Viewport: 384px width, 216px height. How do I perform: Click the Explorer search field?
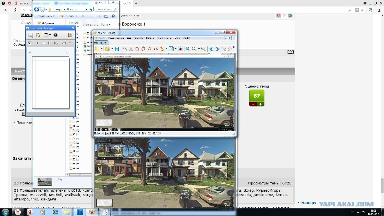click(106, 9)
